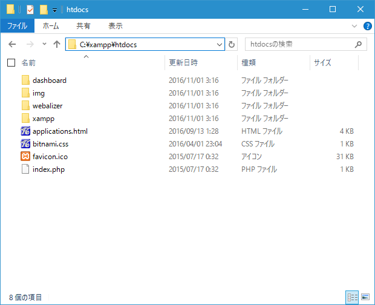Select the index.php file name

click(x=49, y=169)
